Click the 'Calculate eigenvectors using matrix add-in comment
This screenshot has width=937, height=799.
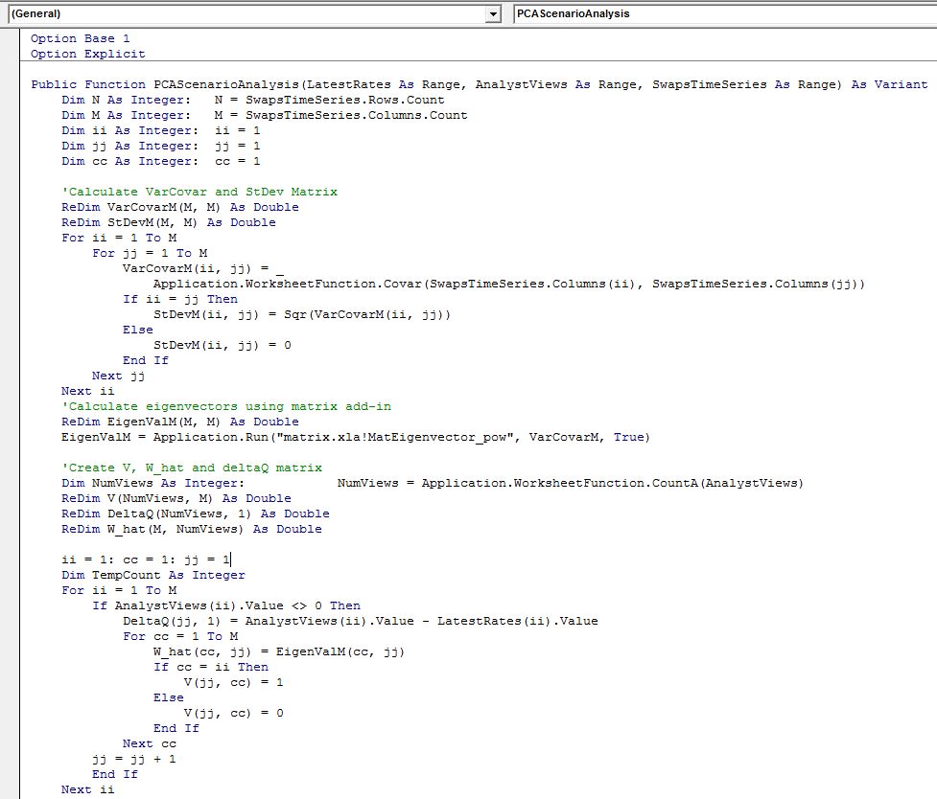(225, 406)
